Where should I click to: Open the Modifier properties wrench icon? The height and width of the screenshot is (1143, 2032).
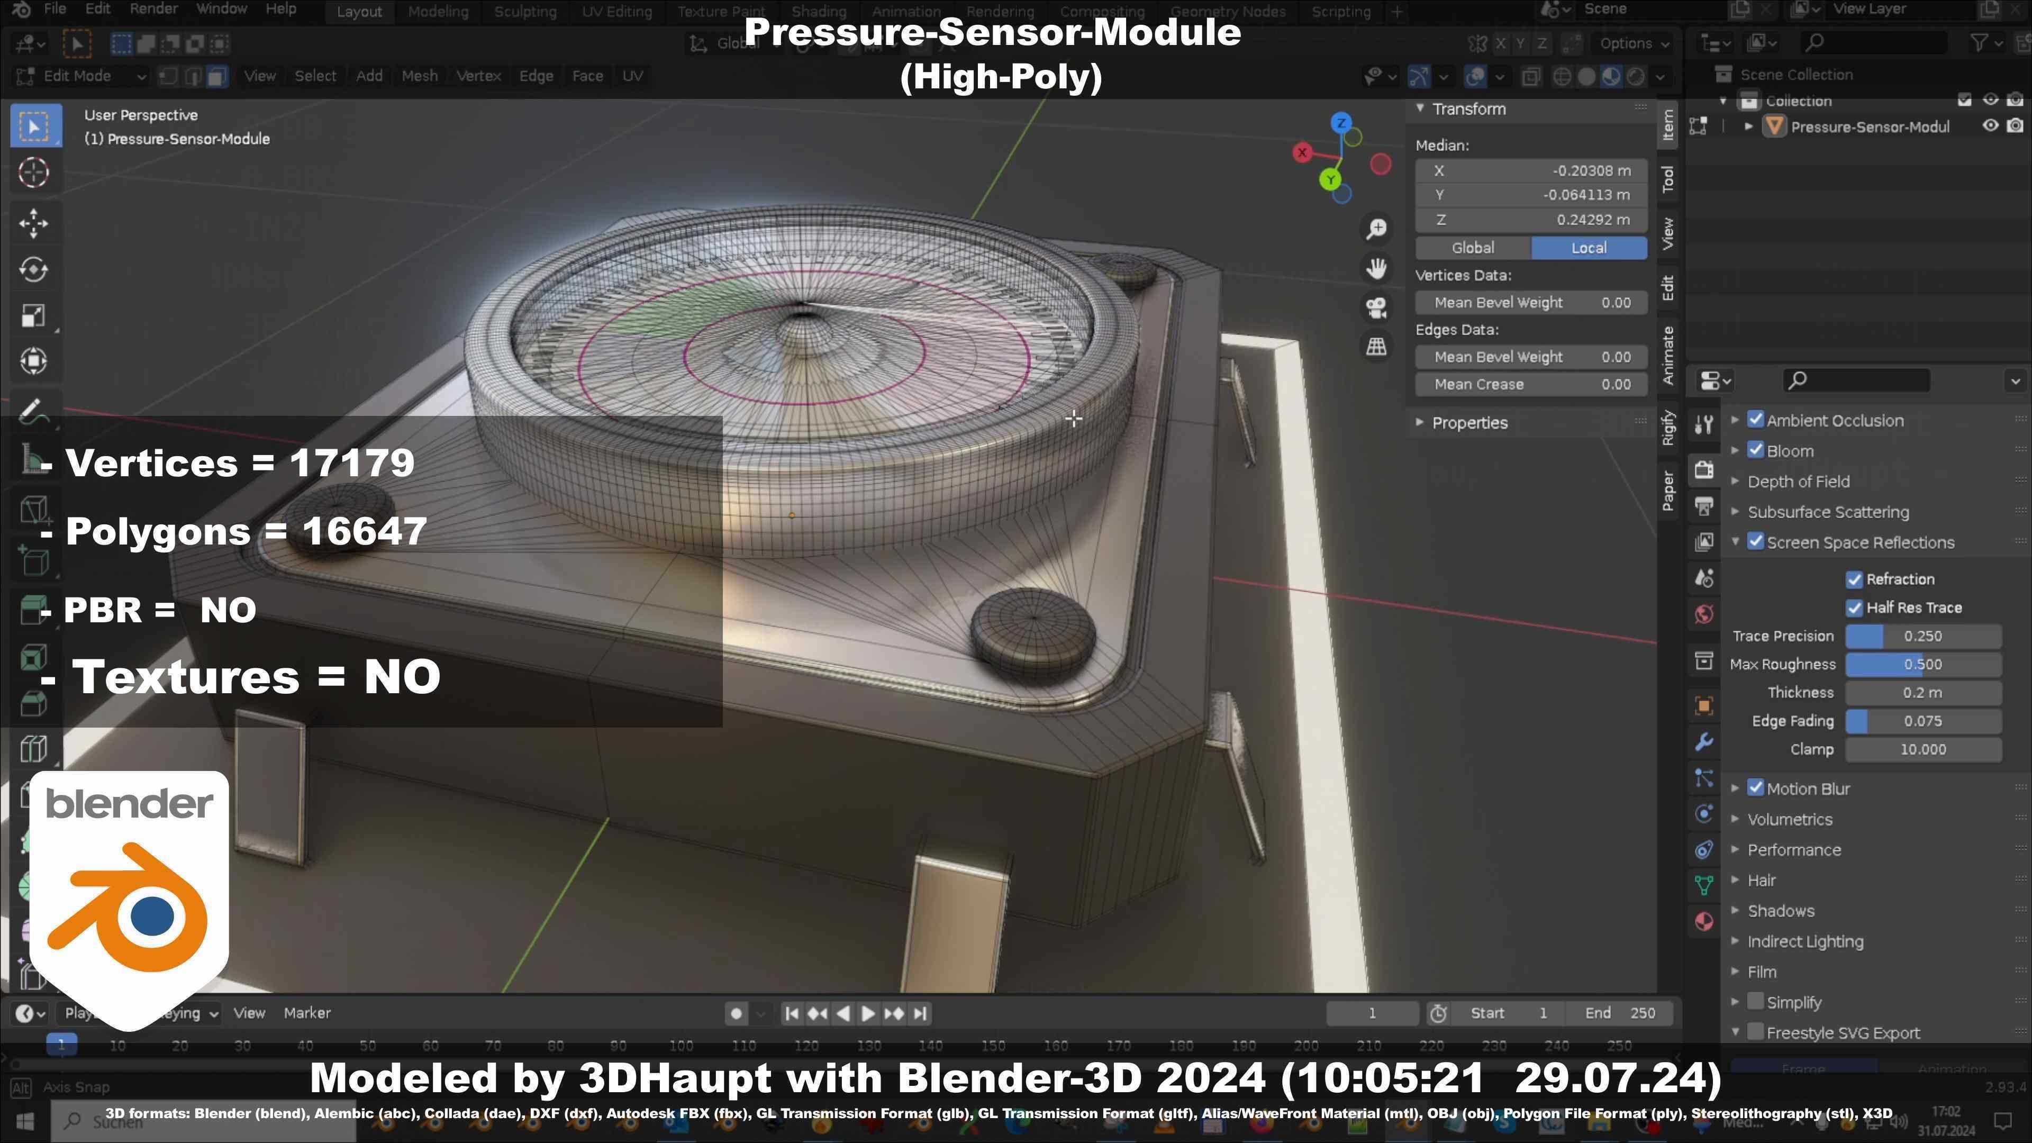click(x=1704, y=742)
